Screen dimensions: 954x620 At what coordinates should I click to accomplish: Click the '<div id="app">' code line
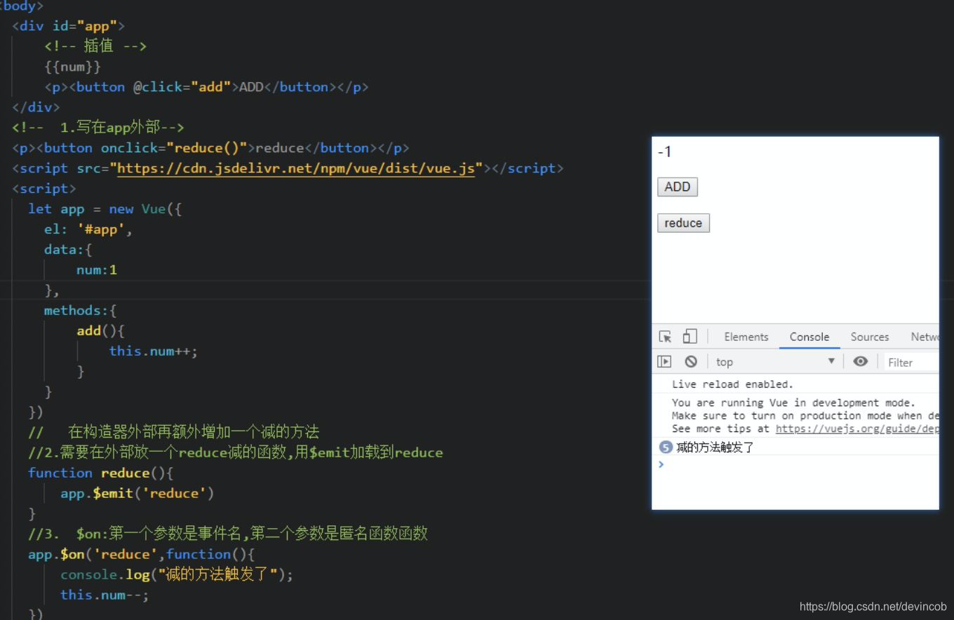point(68,26)
